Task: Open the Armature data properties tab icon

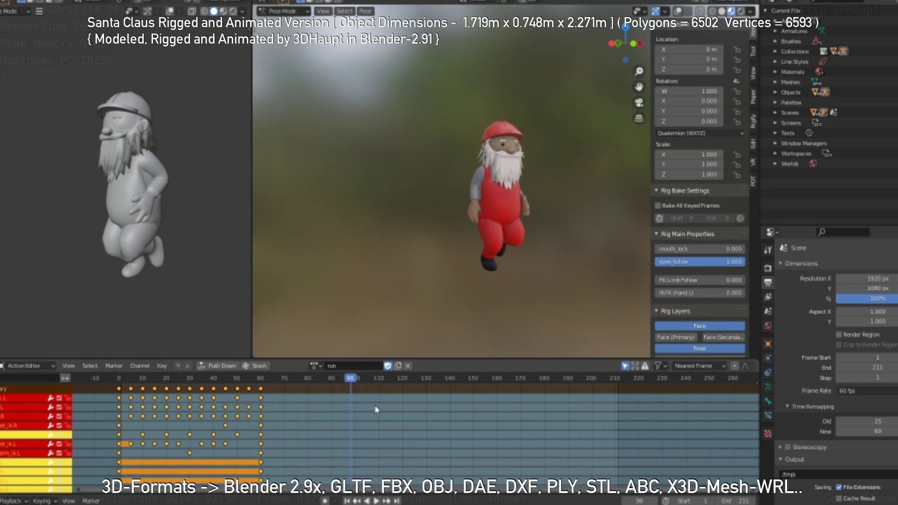Action: [x=768, y=386]
